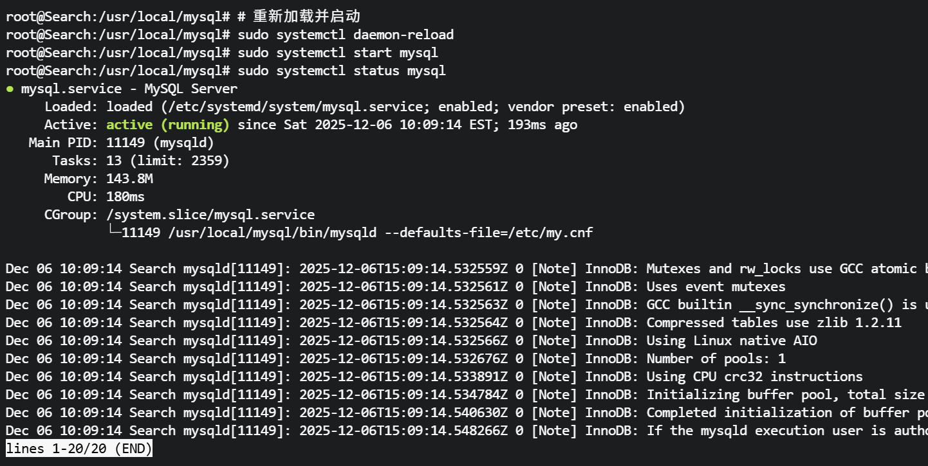This screenshot has height=466, width=928.
Task: Click the Tasks value 13 (limit: 2359)
Action: pos(168,161)
